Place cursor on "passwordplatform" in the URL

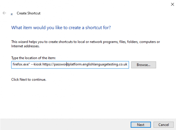(x=68, y=64)
